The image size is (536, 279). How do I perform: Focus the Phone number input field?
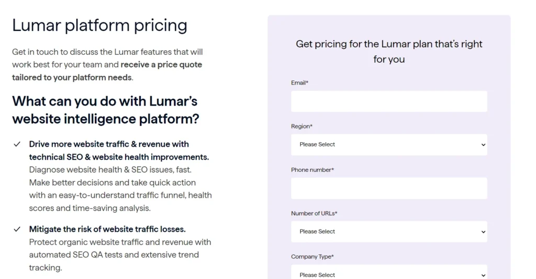pyautogui.click(x=389, y=188)
